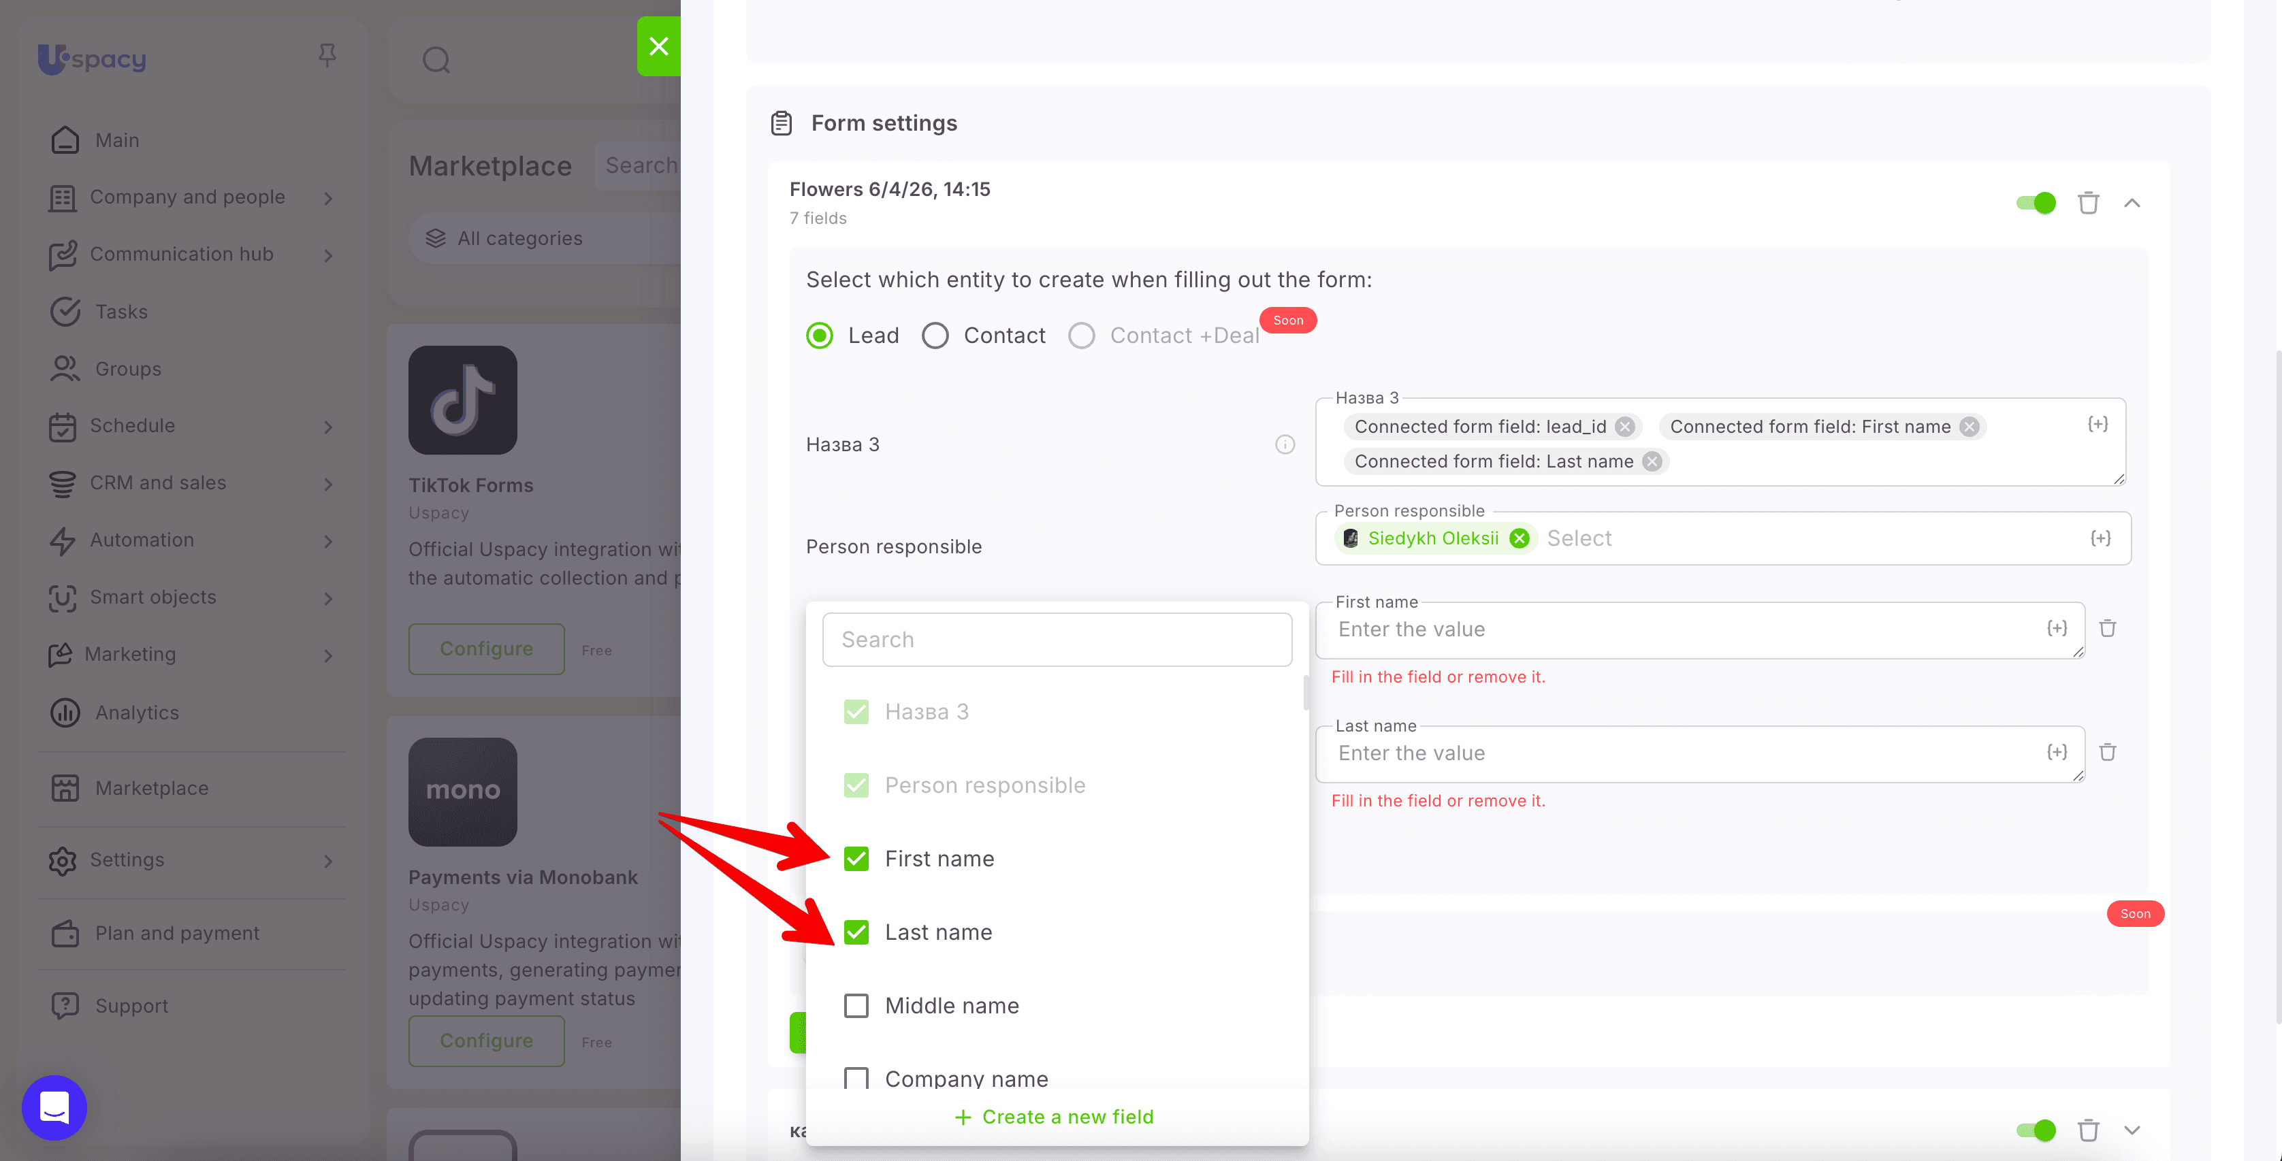Click the Form settings clipboard icon
Viewport: 2282px width, 1161px height.
tap(780, 123)
